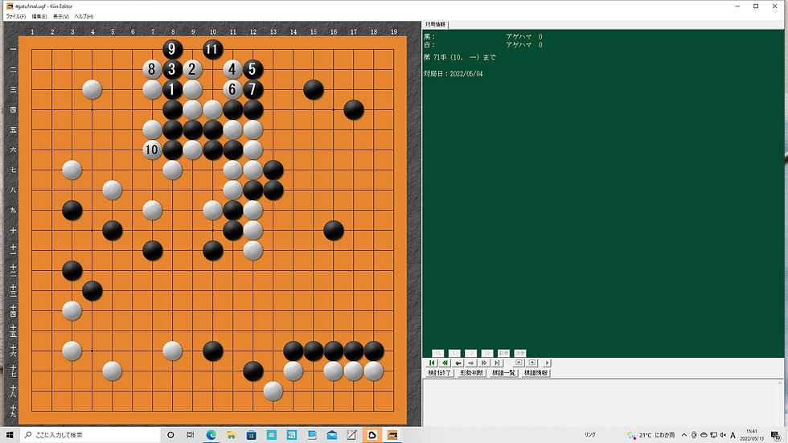
Task: Click the 黒: player label
Action: [x=429, y=37]
